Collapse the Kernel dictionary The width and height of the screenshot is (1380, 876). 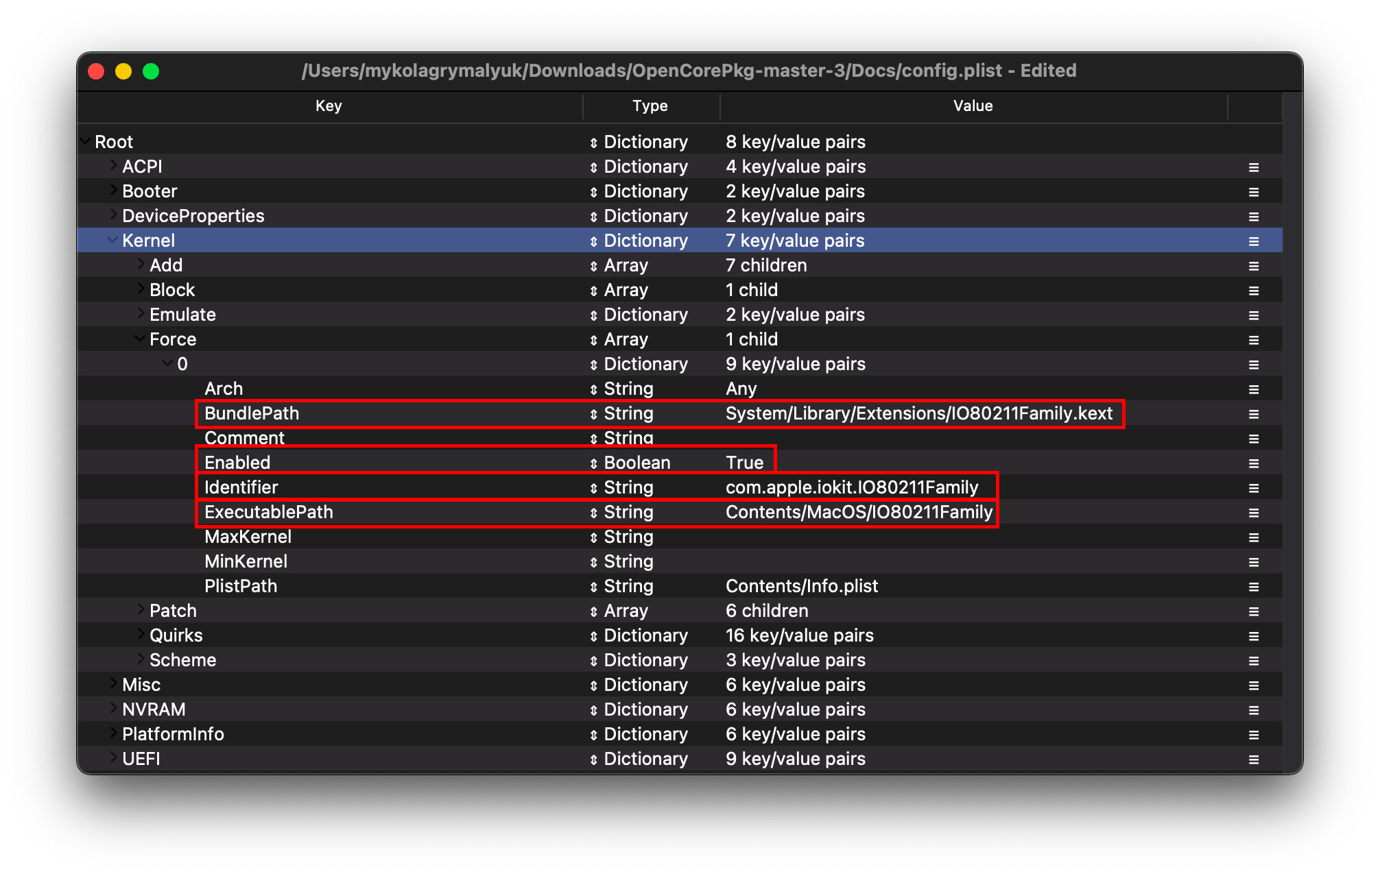pyautogui.click(x=112, y=240)
